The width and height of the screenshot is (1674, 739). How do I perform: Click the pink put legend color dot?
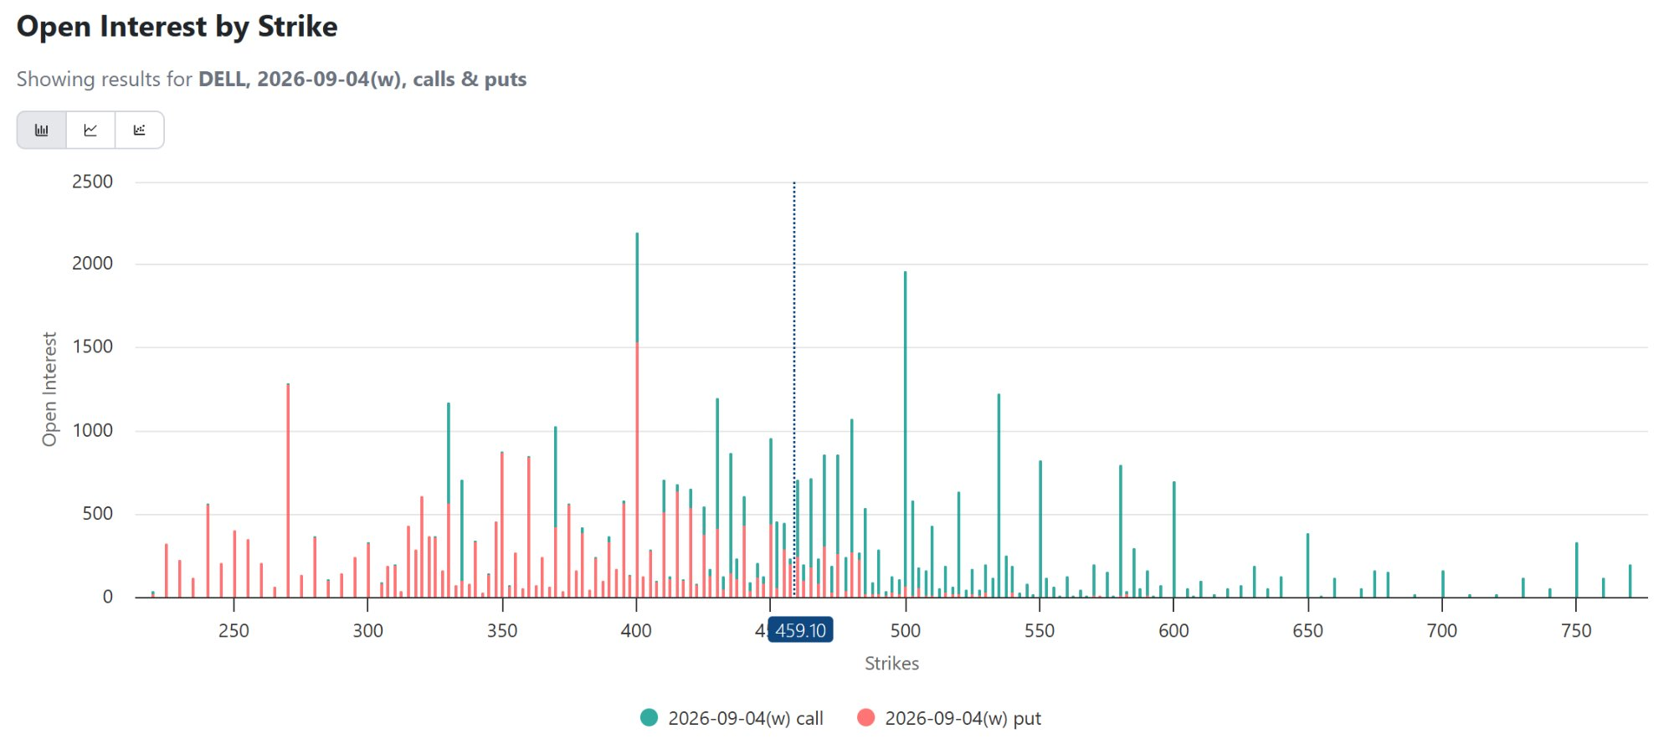[866, 718]
